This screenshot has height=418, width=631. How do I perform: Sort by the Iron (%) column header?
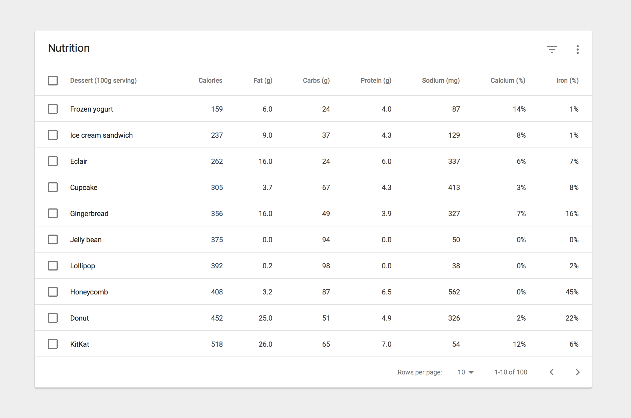567,81
